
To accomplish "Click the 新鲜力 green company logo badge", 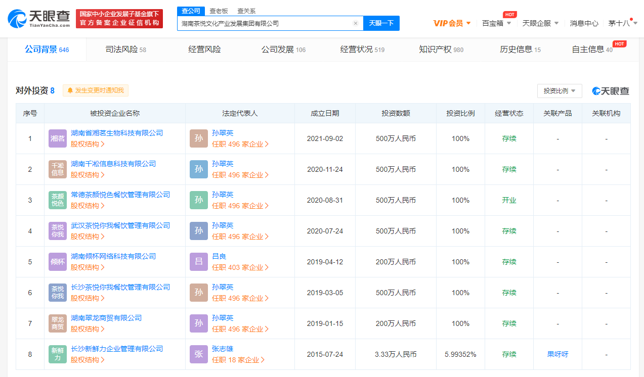I will pos(57,354).
